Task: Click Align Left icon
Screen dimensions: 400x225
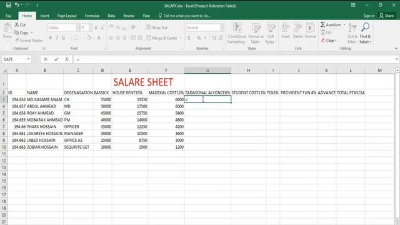Action: (x=111, y=38)
